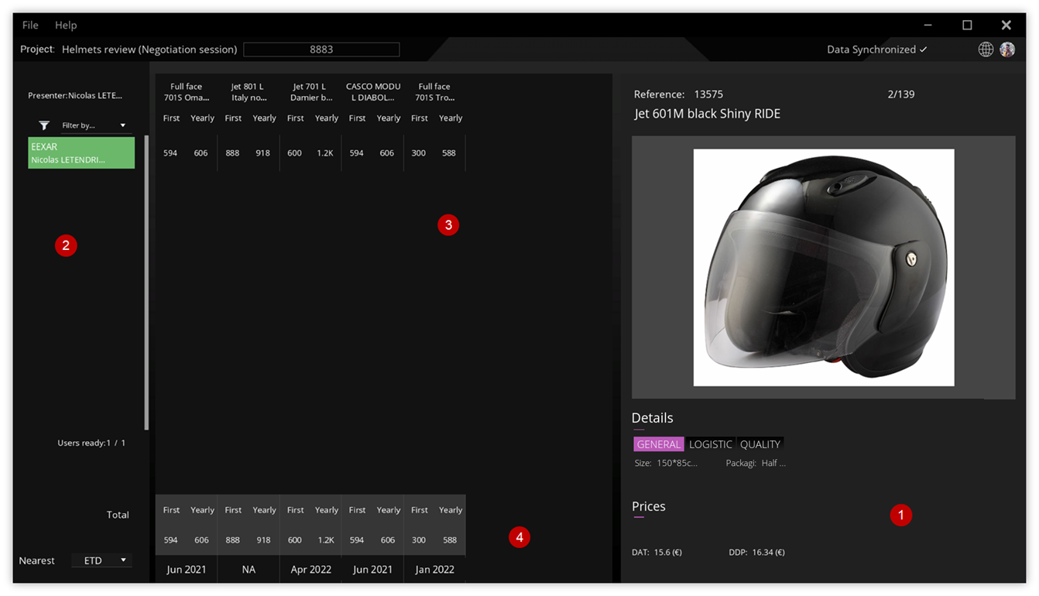Viewport: 1039px width, 596px height.
Task: Click the DAT 15.6 € price
Action: coord(657,553)
